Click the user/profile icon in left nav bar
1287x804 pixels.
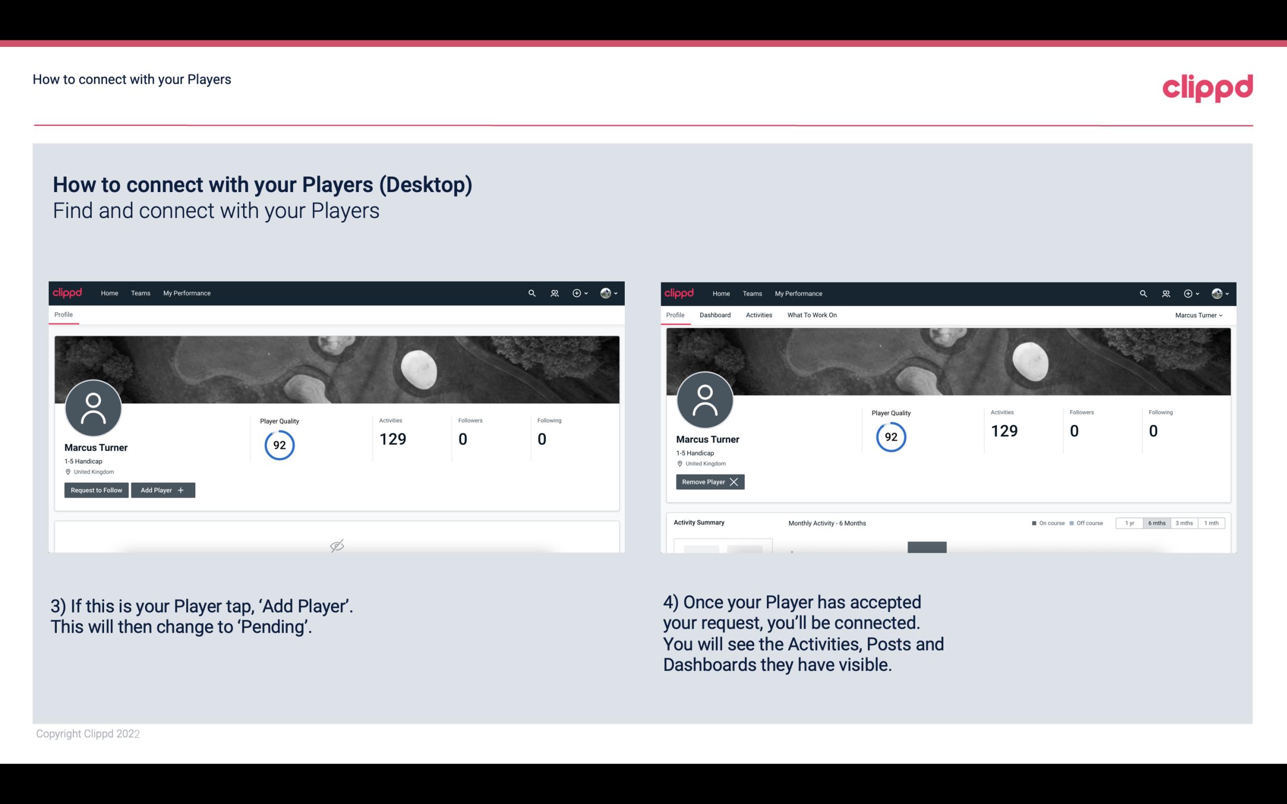coord(553,292)
